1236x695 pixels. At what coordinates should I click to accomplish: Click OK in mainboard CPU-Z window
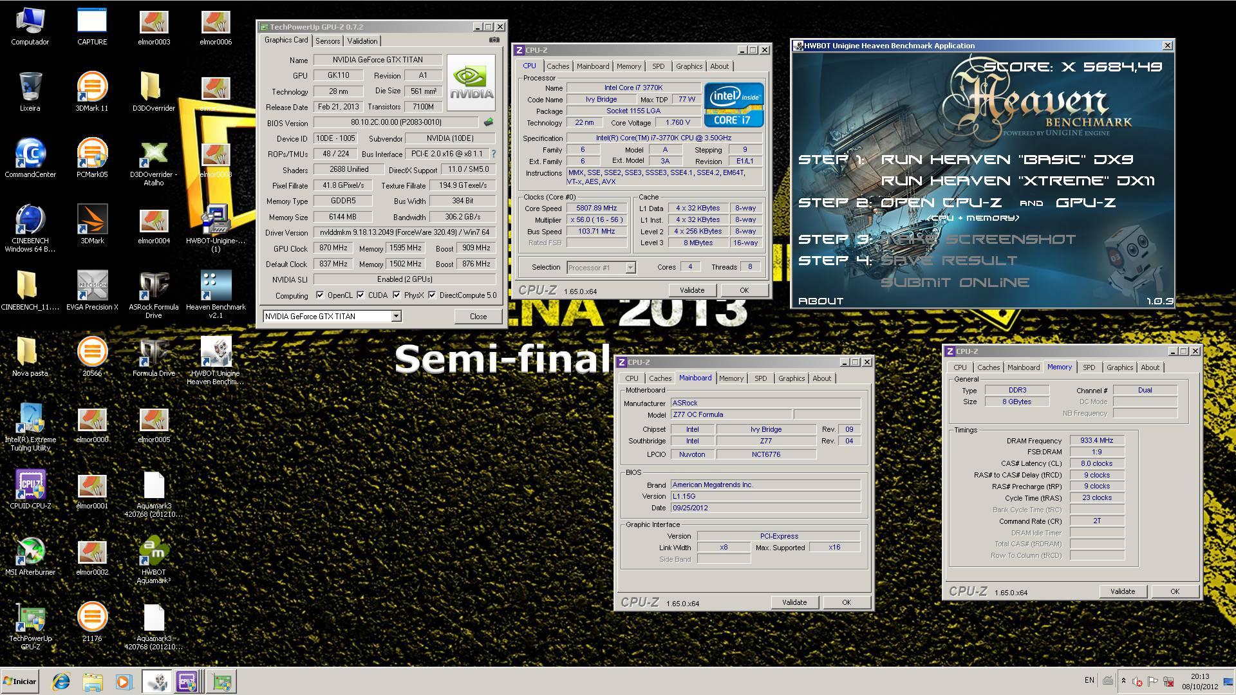pos(846,602)
